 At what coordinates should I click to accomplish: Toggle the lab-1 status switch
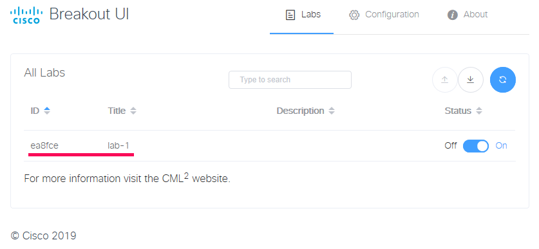point(476,146)
